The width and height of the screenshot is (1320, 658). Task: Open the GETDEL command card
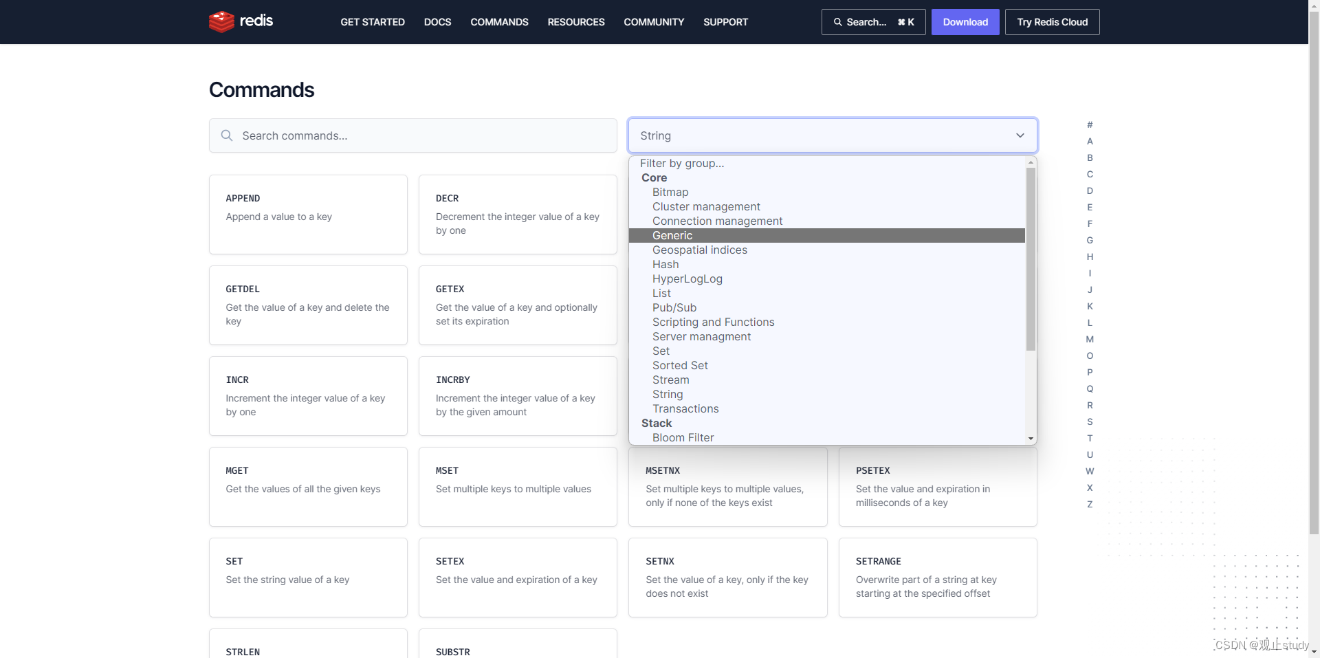pos(308,305)
